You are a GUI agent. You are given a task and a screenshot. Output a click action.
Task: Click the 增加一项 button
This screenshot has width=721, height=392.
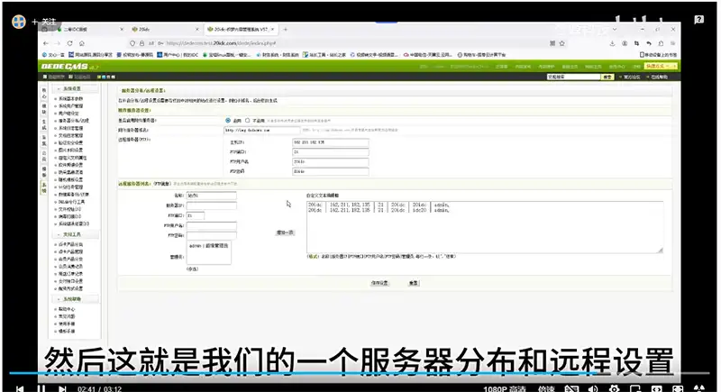(x=284, y=232)
